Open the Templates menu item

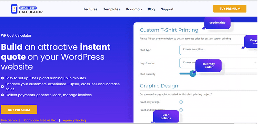tap(112, 9)
